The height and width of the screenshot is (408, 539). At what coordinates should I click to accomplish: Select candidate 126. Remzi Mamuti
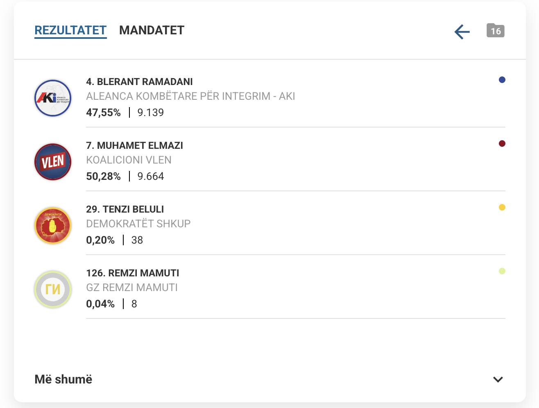pos(133,273)
